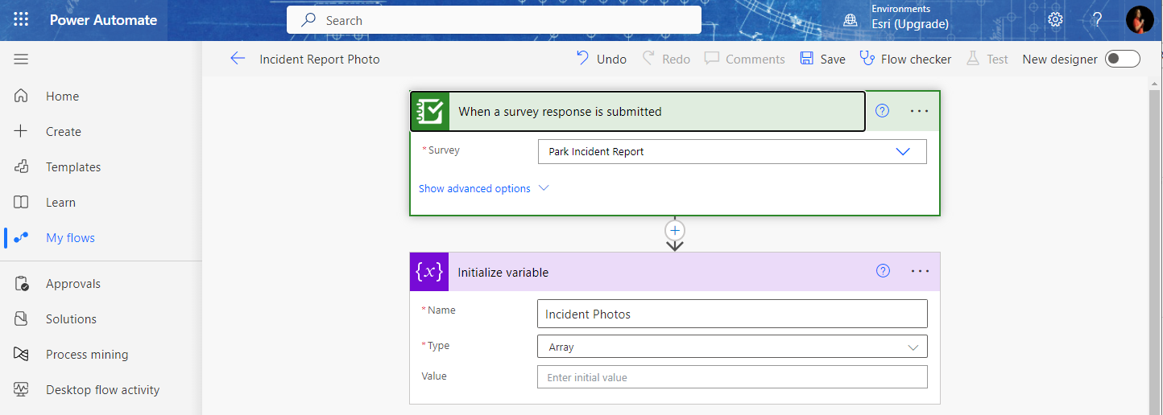
Task: Open Desktop flow activity in sidebar
Action: [101, 389]
